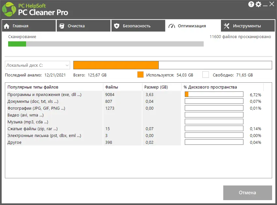Screen dimensions: 277x205
Task: Click the Сканирование label
Action: [x=22, y=37]
